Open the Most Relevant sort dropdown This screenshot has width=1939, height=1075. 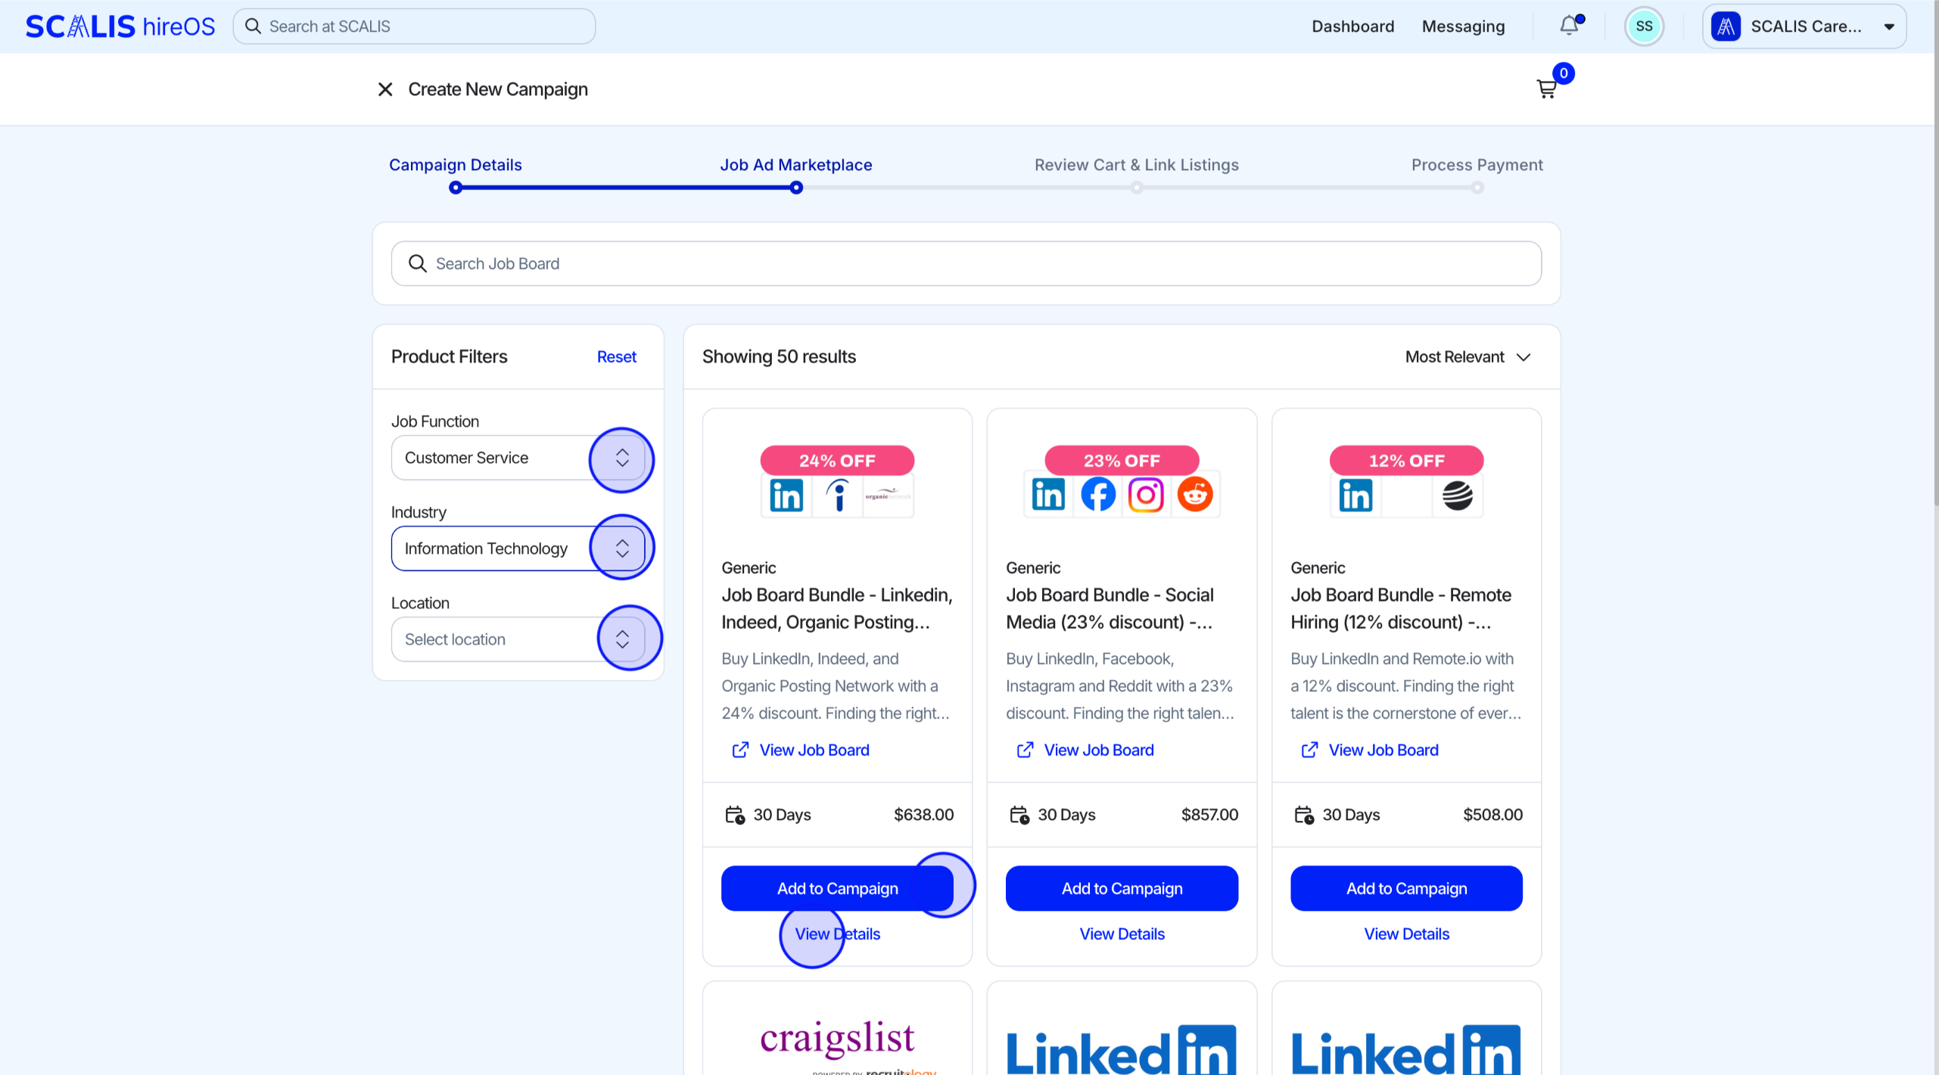tap(1467, 357)
